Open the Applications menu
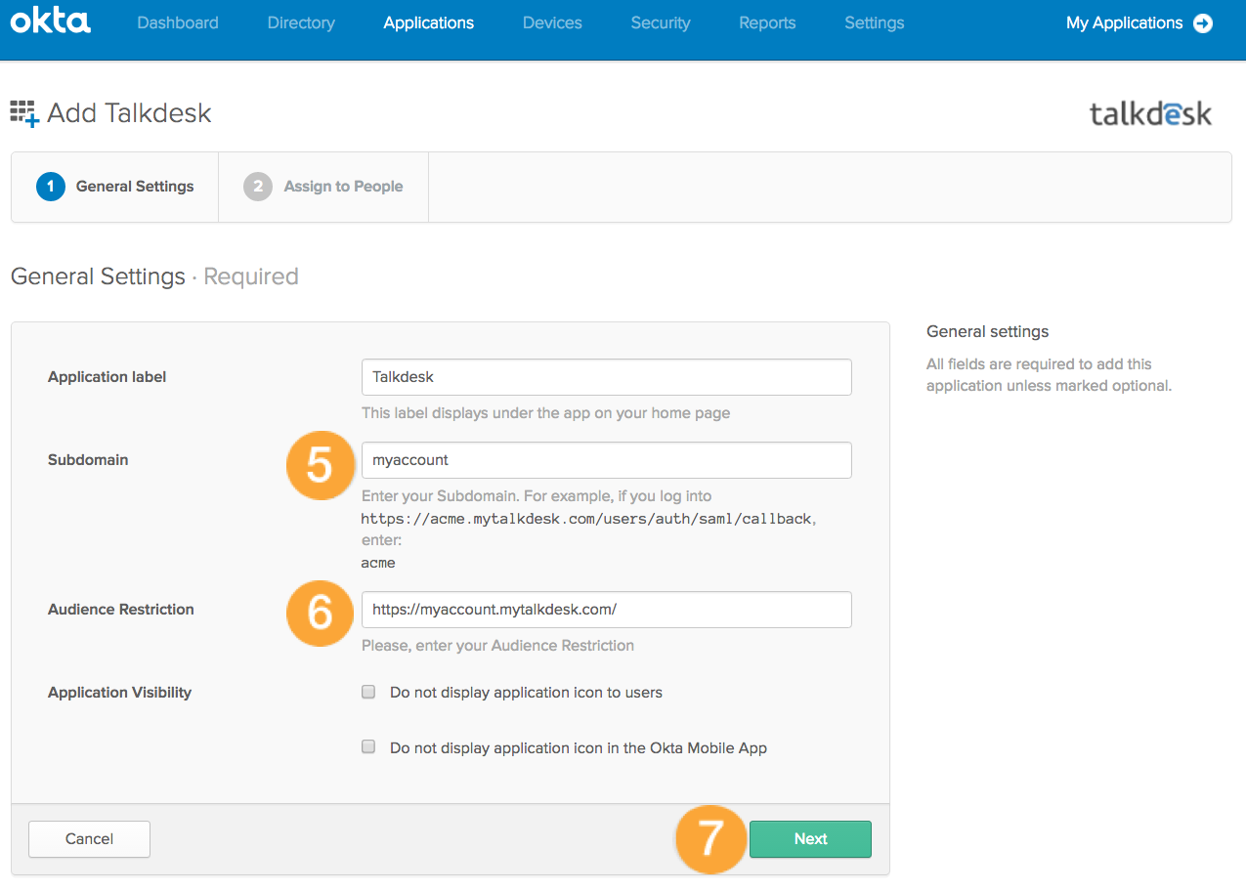This screenshot has height=891, width=1246. click(429, 22)
